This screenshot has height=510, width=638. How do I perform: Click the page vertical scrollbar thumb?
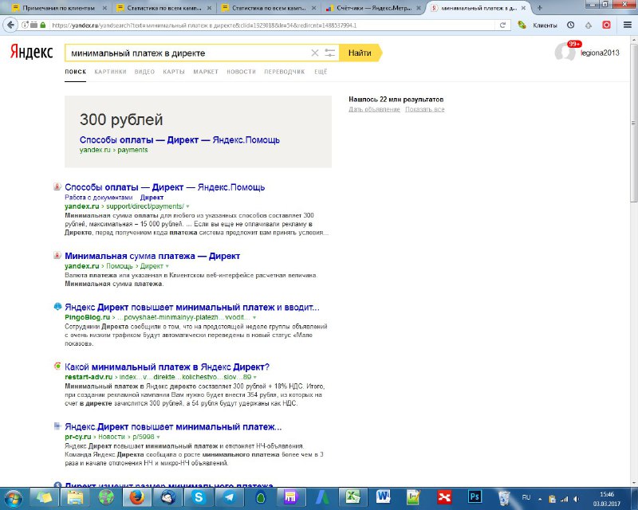tap(633, 123)
